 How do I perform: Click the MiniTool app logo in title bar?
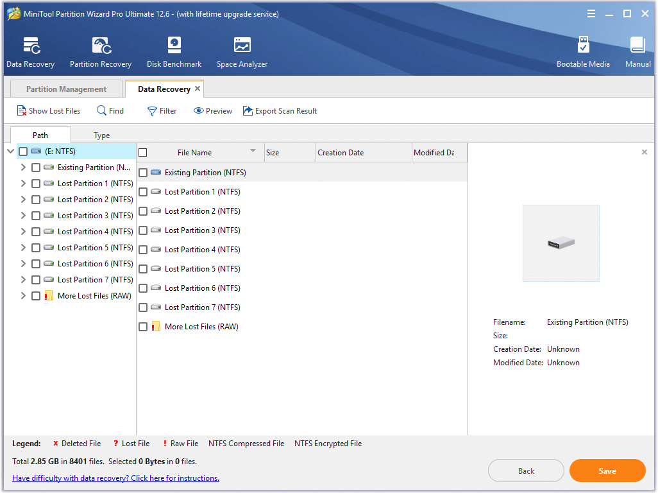click(14, 13)
